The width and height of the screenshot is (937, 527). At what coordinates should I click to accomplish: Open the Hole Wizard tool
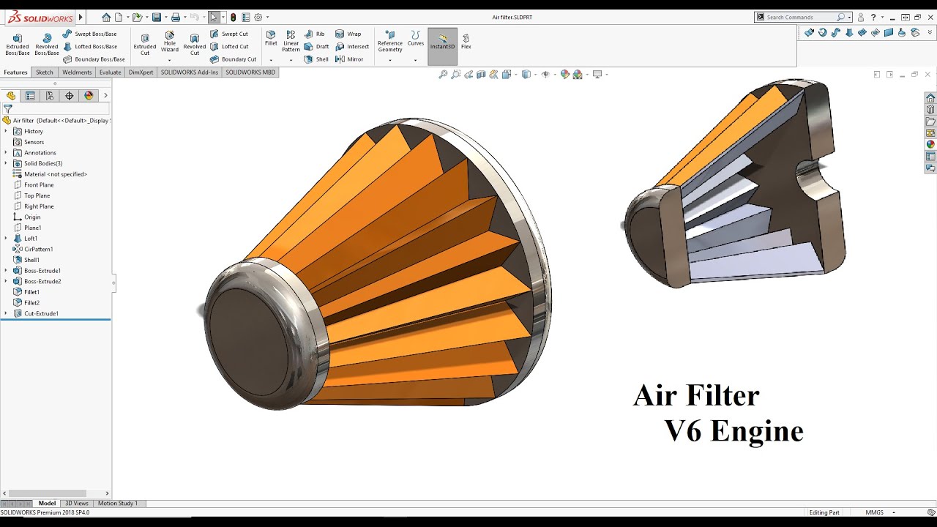click(170, 41)
